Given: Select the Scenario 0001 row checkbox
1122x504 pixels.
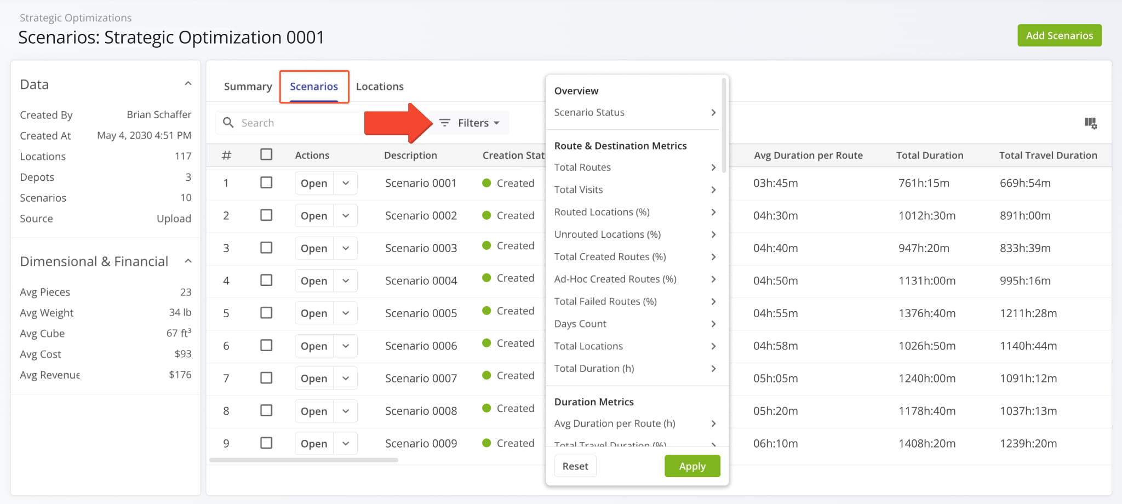Looking at the screenshot, I should [x=266, y=182].
